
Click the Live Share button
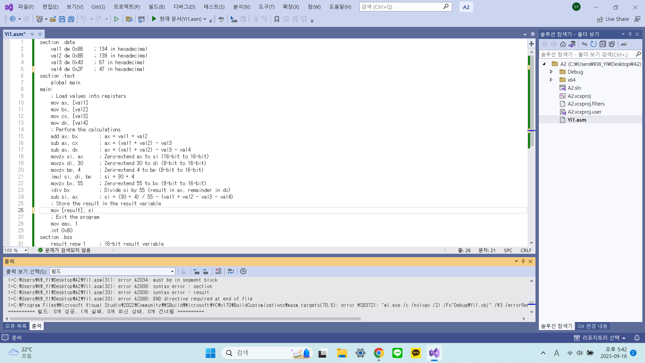click(613, 19)
